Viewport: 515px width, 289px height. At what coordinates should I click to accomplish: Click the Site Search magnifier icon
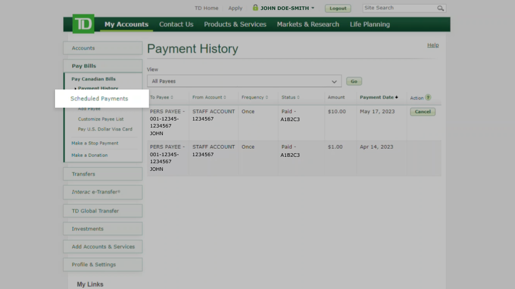pyautogui.click(x=441, y=8)
